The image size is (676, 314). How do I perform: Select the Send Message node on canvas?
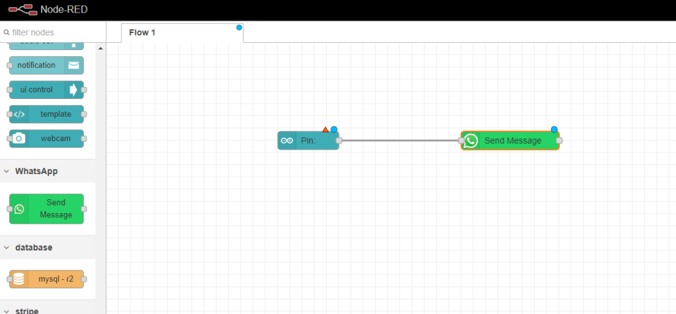tap(513, 141)
